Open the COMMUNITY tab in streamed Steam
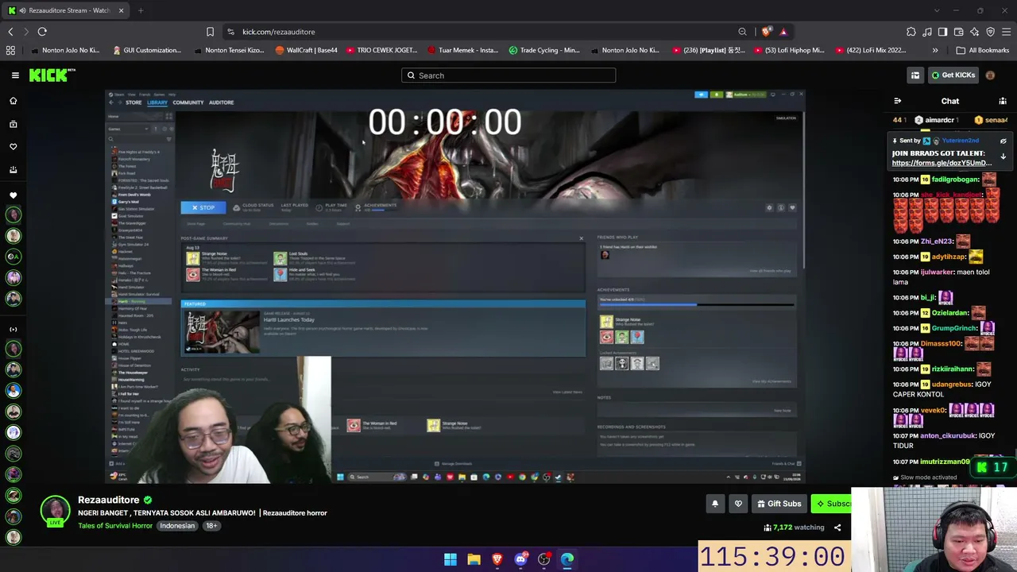The width and height of the screenshot is (1017, 572). pos(188,102)
